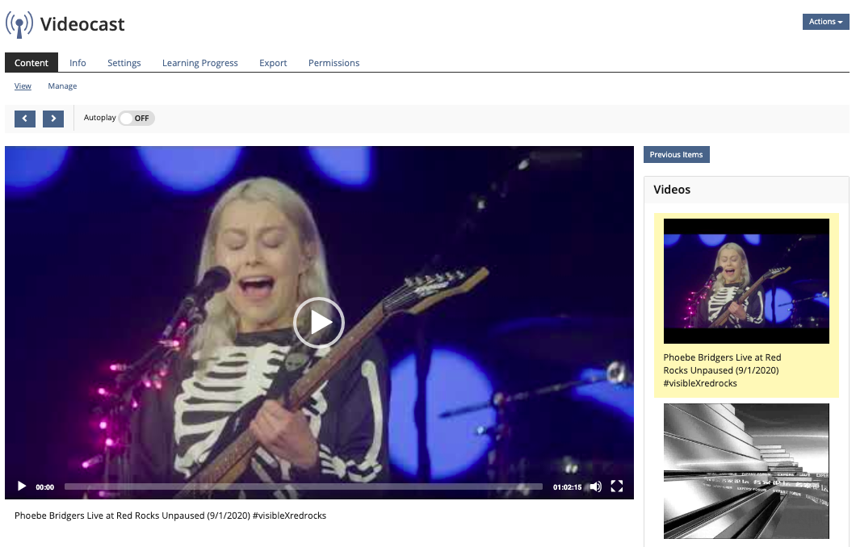This screenshot has height=547, width=856.
Task: Select the Phoebe Bridgers video thumbnail
Action: click(x=746, y=281)
